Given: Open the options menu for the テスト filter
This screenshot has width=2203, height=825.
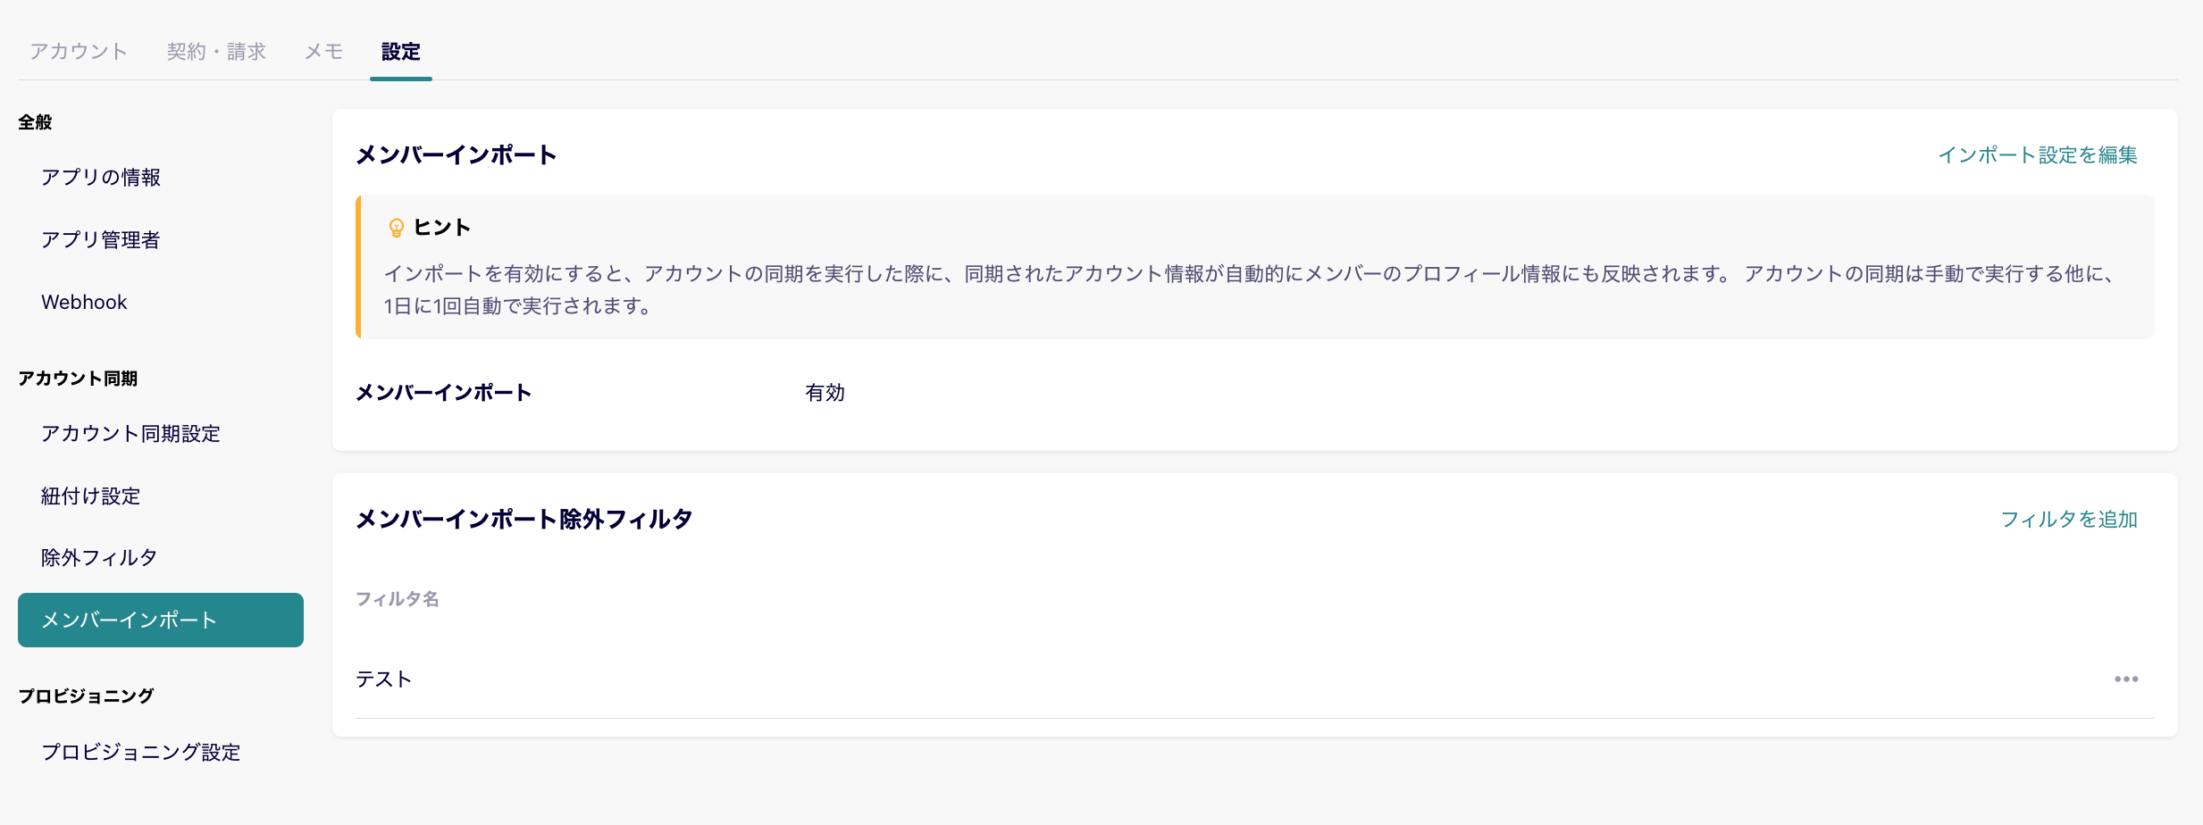Looking at the screenshot, I should pos(2125,679).
